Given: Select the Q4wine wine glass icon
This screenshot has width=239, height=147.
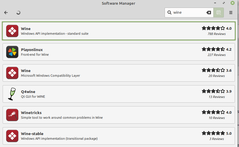Looking at the screenshot, I should [12, 94].
